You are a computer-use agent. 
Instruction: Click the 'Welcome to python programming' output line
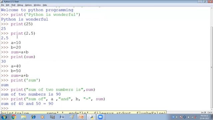tap(37, 10)
